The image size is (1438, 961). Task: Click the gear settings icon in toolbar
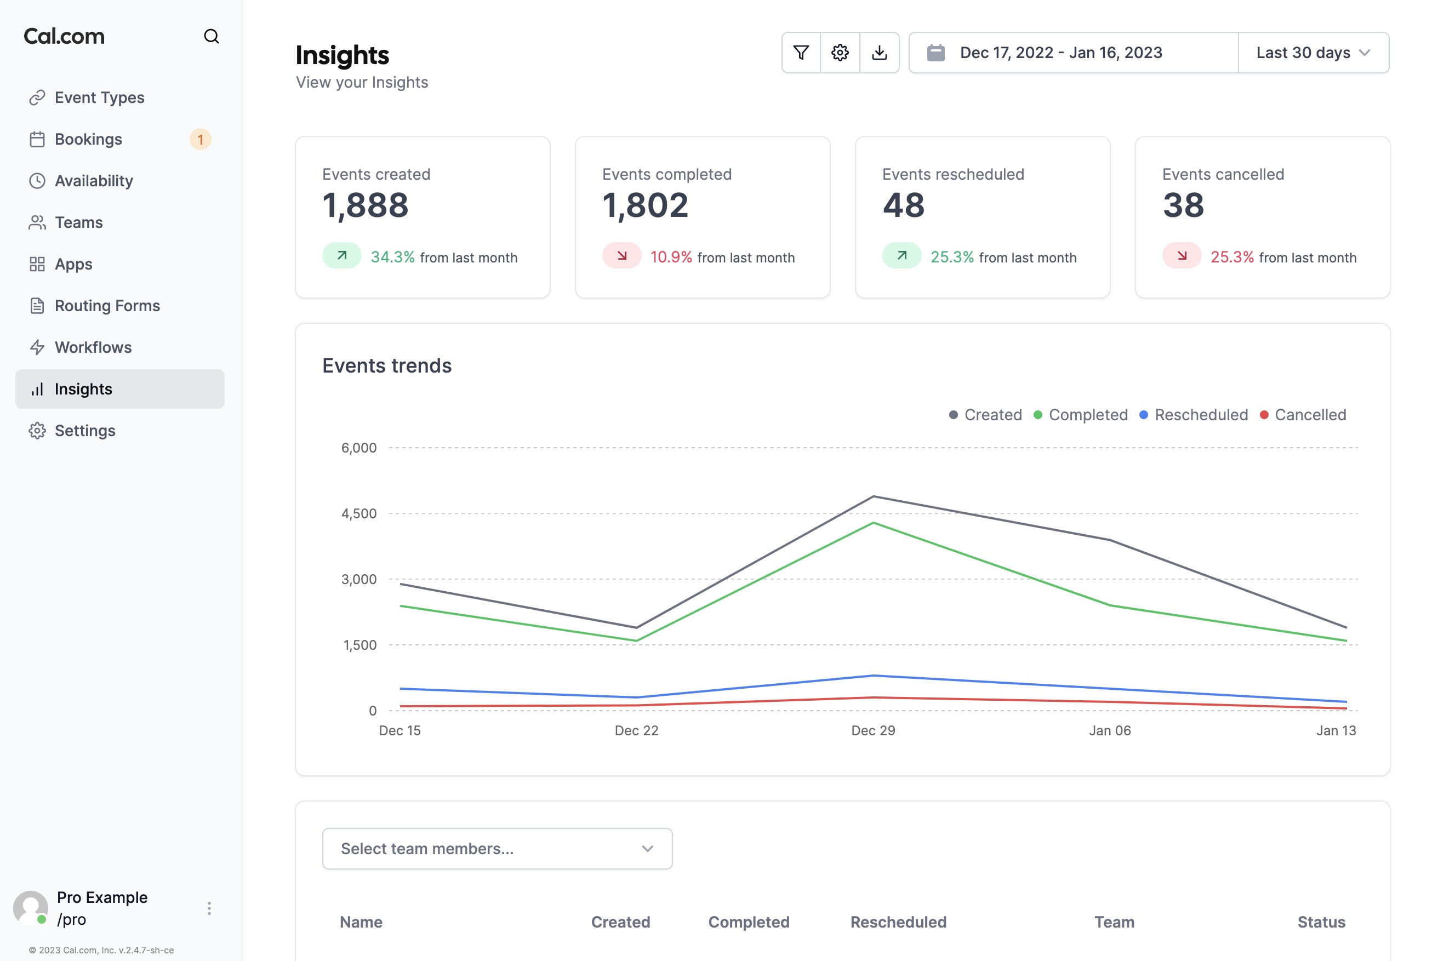[x=840, y=53]
